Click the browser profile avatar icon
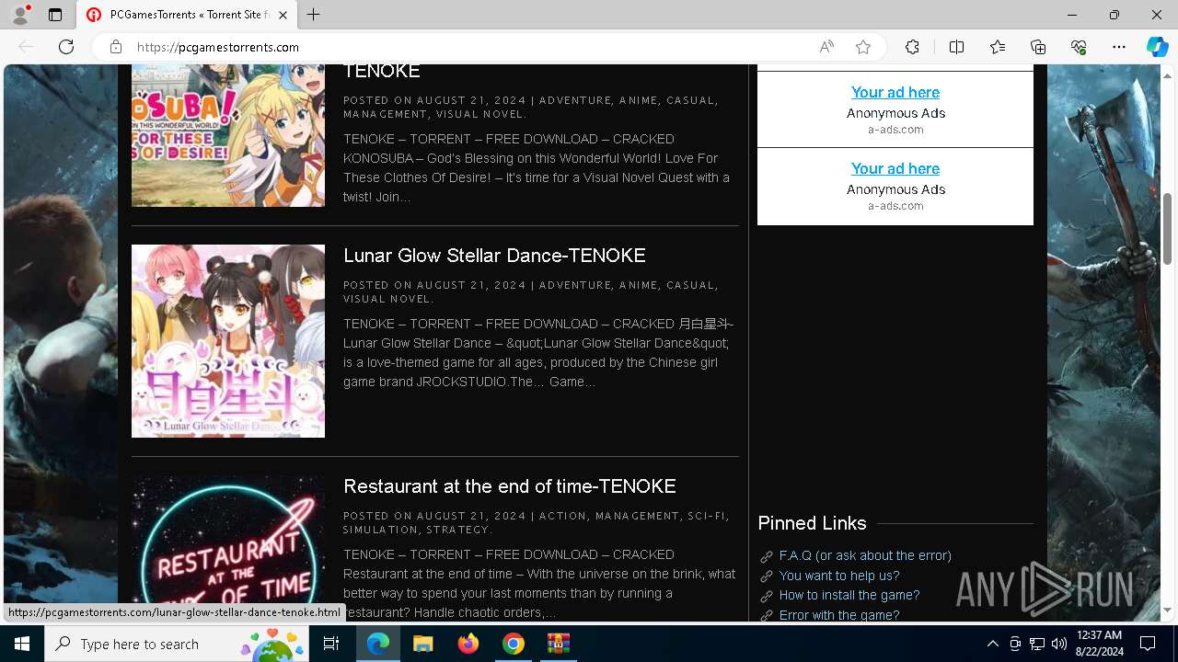Image resolution: width=1178 pixels, height=662 pixels. (20, 15)
